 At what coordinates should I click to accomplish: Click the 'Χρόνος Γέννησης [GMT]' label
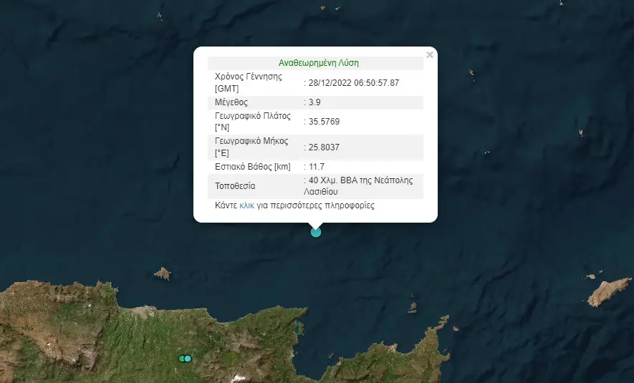point(249,82)
